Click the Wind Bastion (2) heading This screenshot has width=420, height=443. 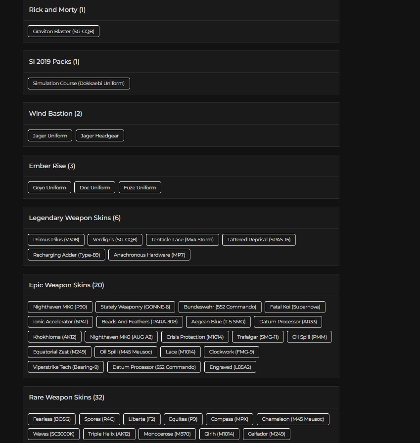[x=55, y=114]
